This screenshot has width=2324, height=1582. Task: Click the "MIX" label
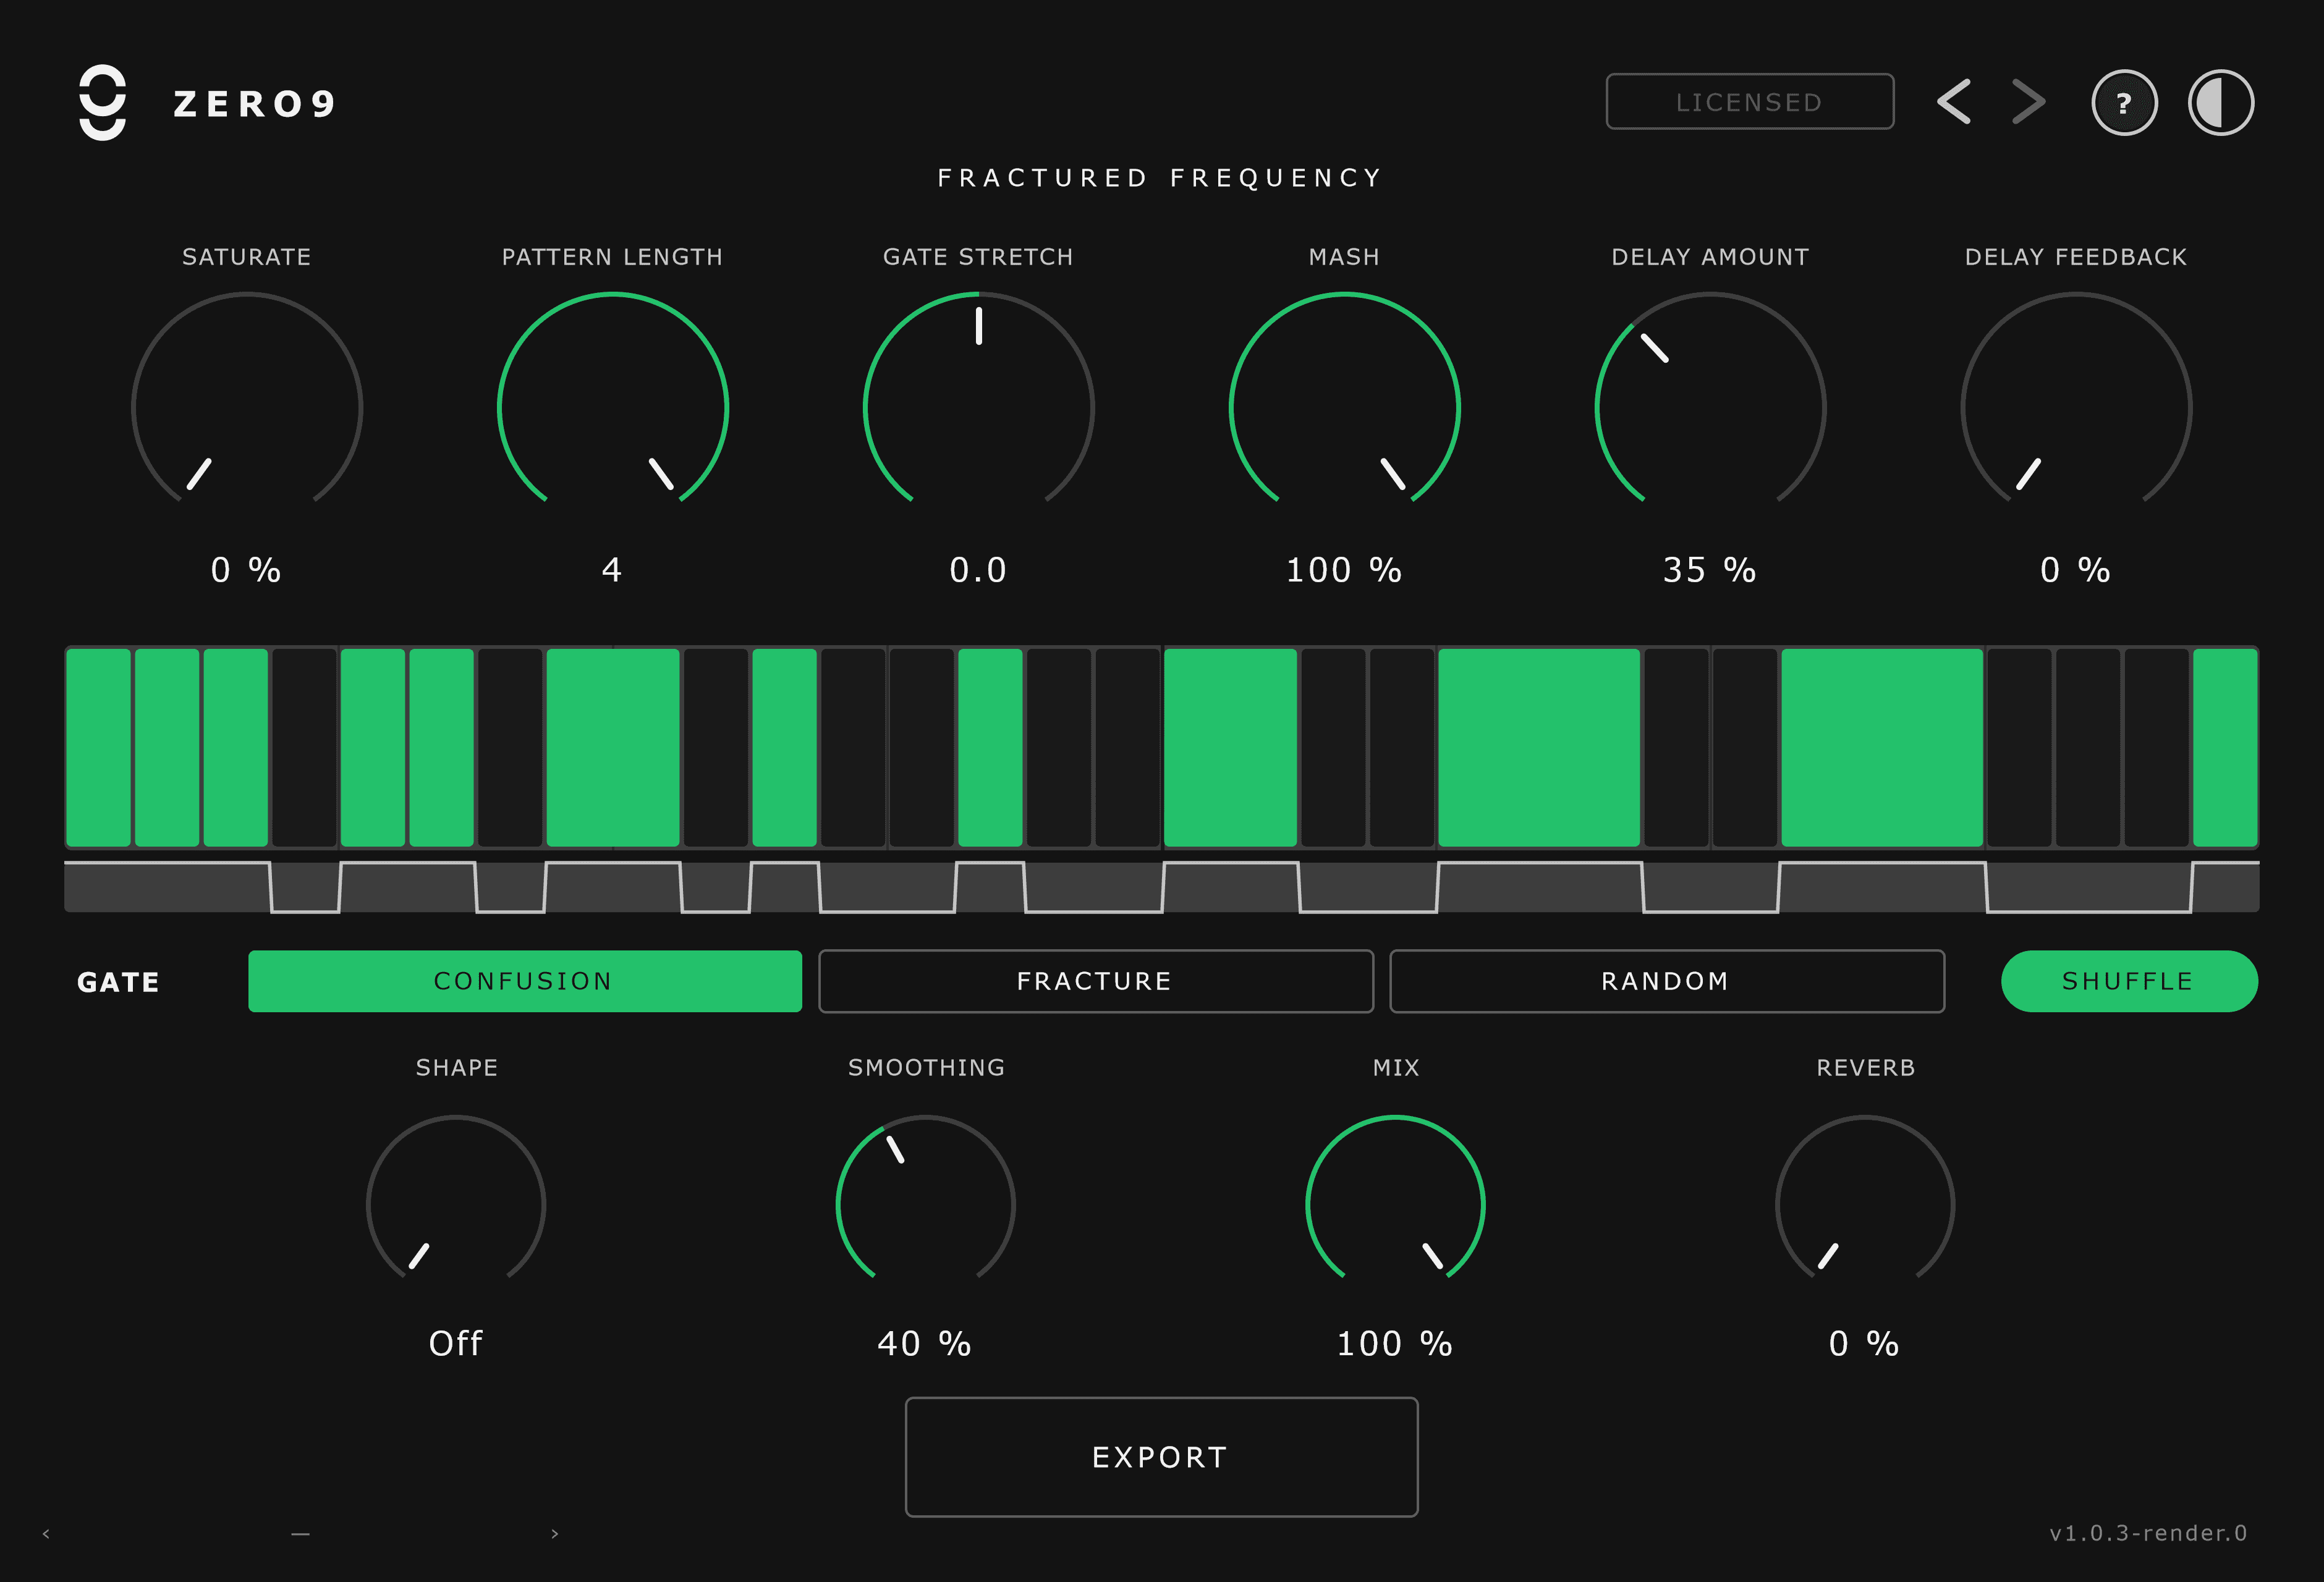click(1396, 1068)
